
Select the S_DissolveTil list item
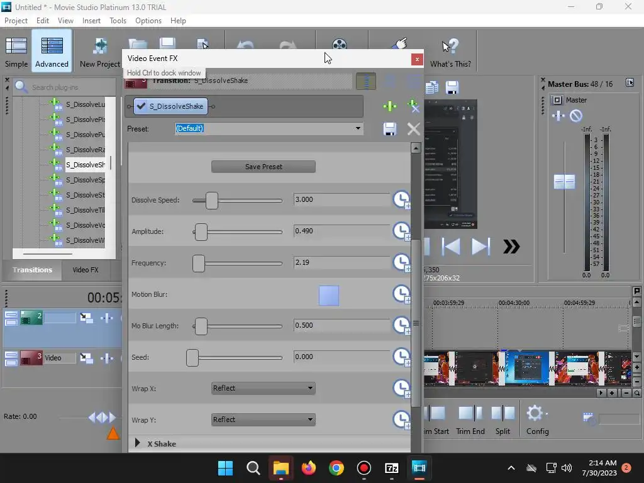coord(85,210)
